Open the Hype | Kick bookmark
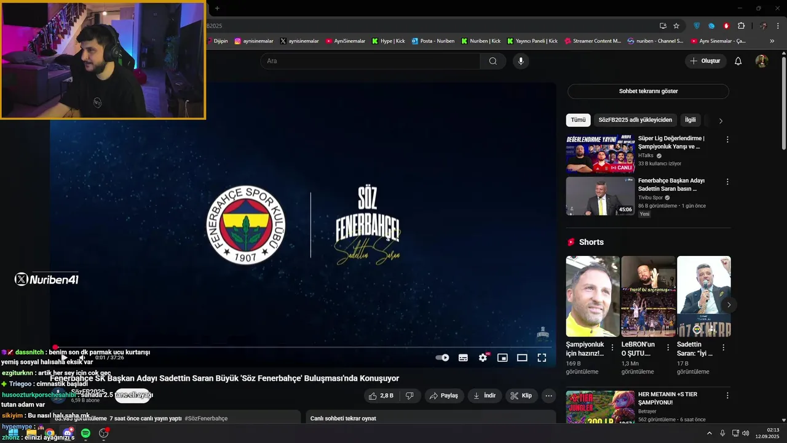The height and width of the screenshot is (443, 787). (388, 41)
